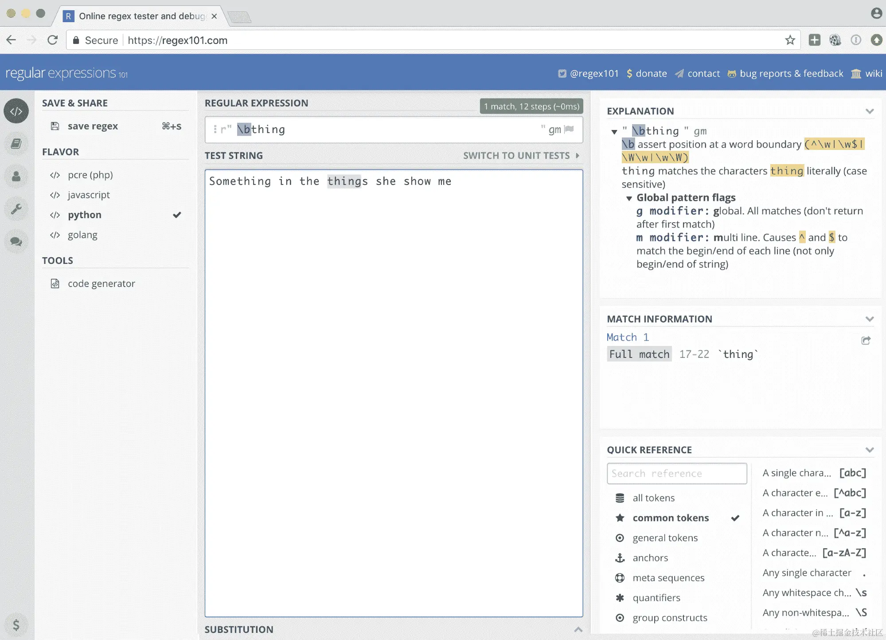Click the account user sidebar icon
The height and width of the screenshot is (640, 886).
coord(16,177)
